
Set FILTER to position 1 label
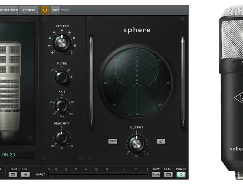pyautogui.click(x=62, y=67)
